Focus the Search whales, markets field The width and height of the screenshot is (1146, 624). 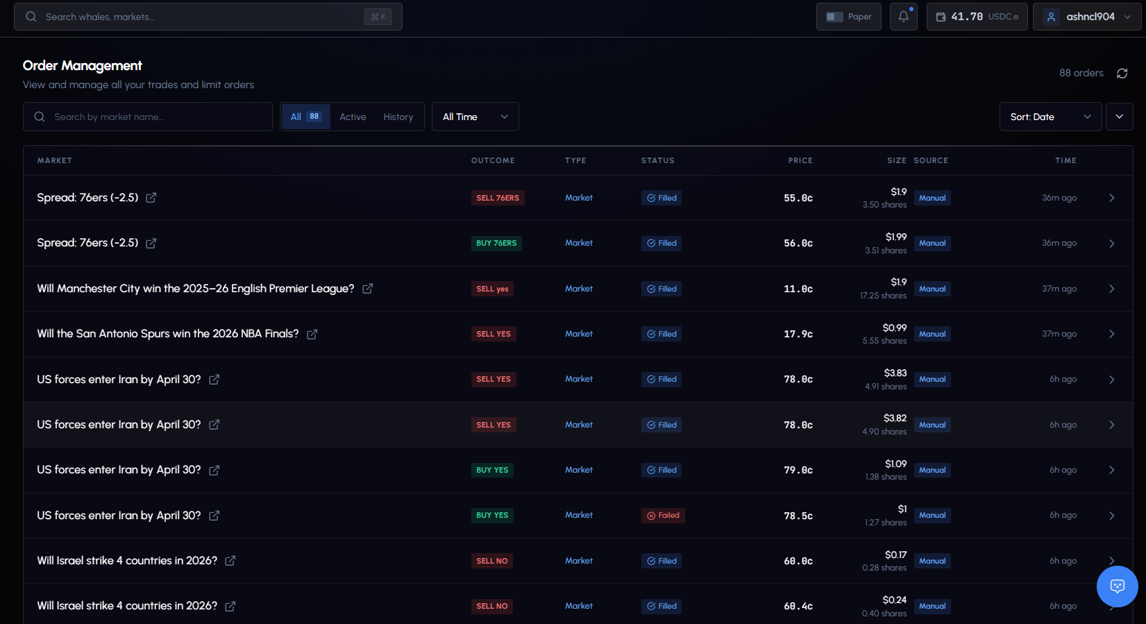coord(208,17)
